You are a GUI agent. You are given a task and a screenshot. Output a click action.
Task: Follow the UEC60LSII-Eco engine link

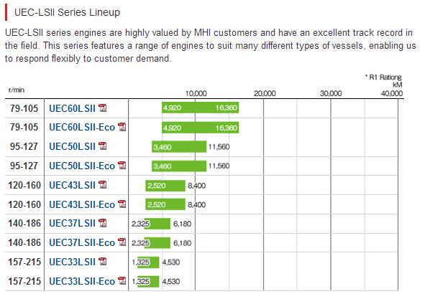pos(82,128)
